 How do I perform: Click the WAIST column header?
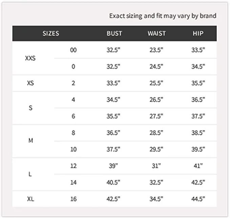(x=156, y=34)
